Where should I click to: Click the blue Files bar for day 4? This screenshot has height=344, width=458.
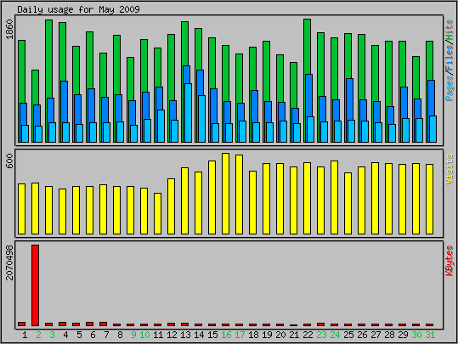click(65, 102)
